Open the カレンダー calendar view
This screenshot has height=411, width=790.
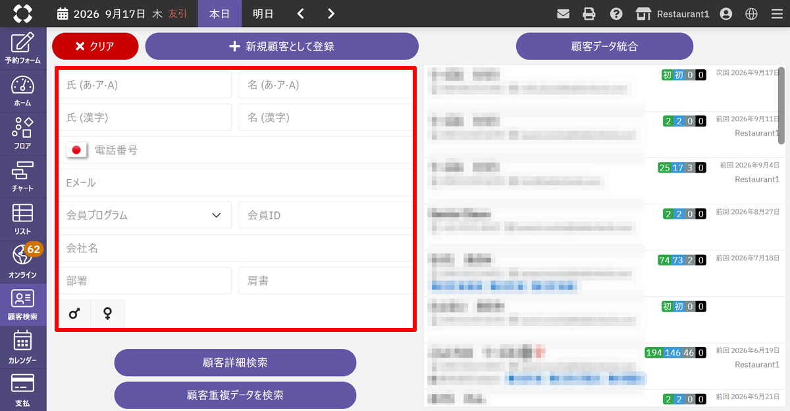(x=23, y=348)
